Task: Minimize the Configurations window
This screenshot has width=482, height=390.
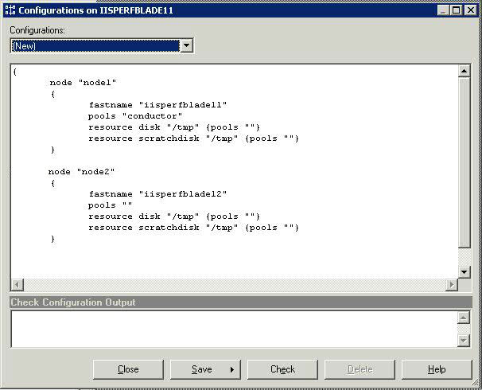Action: click(x=443, y=10)
